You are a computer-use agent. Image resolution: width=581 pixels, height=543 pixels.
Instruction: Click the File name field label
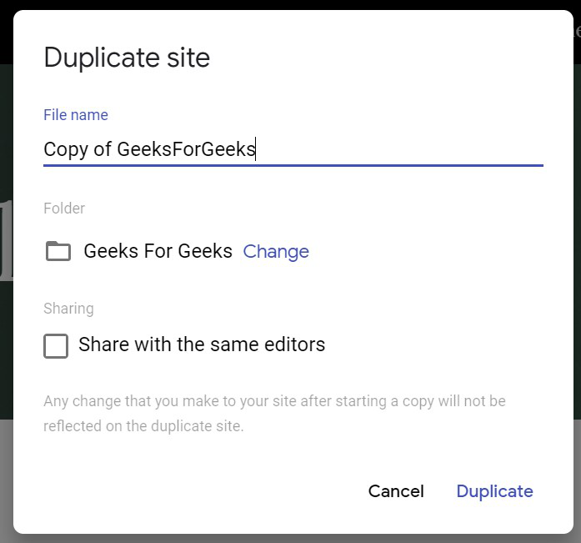[x=76, y=115]
